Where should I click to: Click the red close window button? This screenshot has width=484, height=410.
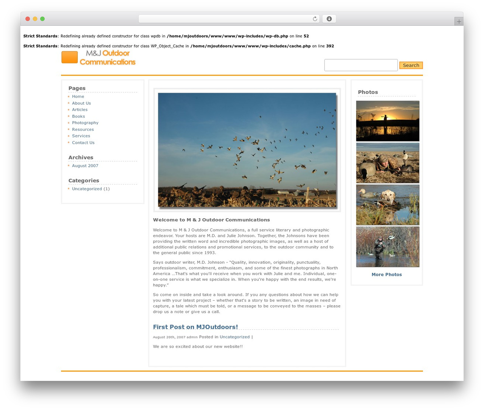(x=28, y=19)
